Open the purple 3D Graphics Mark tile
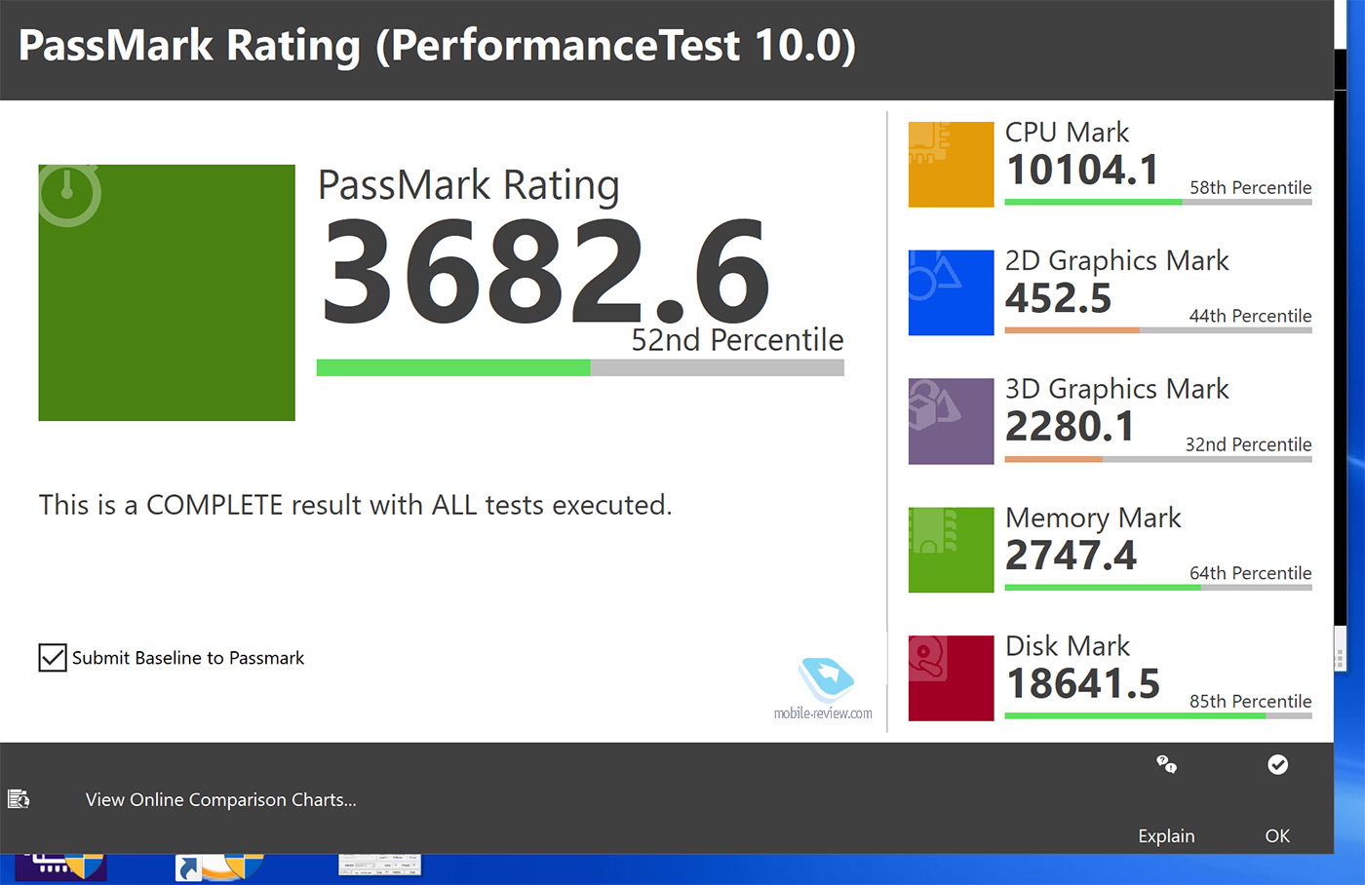 [951, 421]
